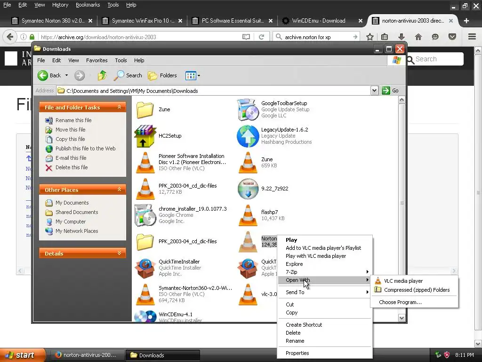
Task: Open My Network Places link
Action: pos(77,231)
